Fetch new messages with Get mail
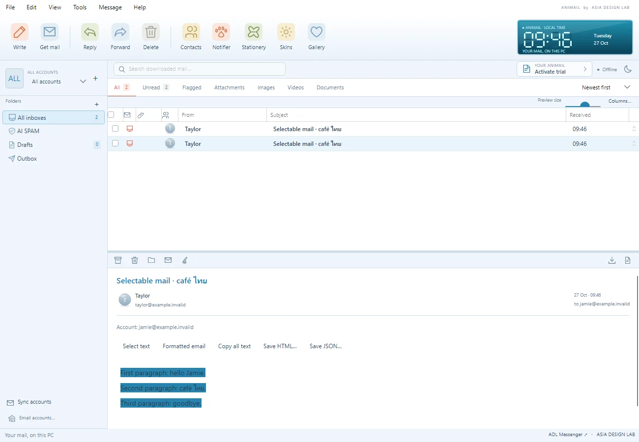This screenshot has height=442, width=639. pyautogui.click(x=50, y=37)
